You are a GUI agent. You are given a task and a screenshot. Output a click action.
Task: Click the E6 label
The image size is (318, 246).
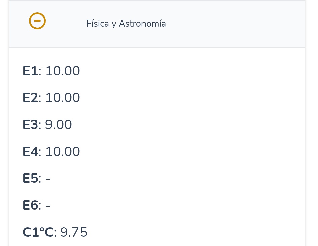pyautogui.click(x=30, y=205)
